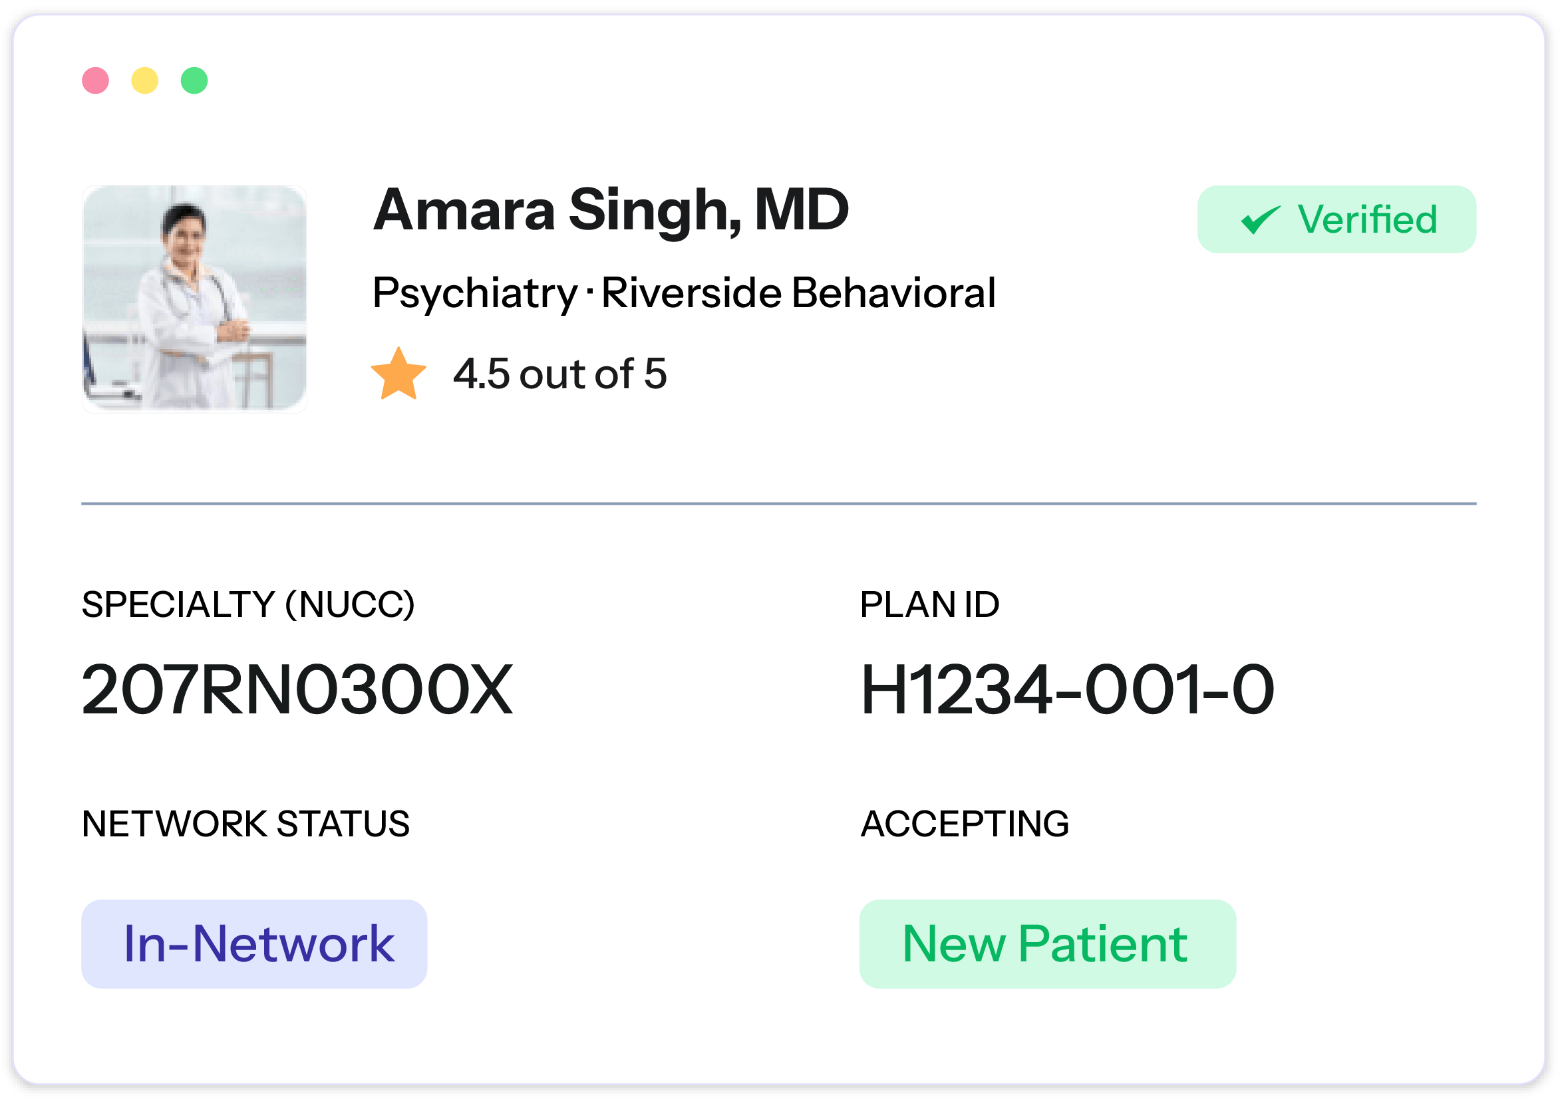Click the SPECIALTY (NUCC) label
Screen dimensions: 1558x1099
point(247,605)
